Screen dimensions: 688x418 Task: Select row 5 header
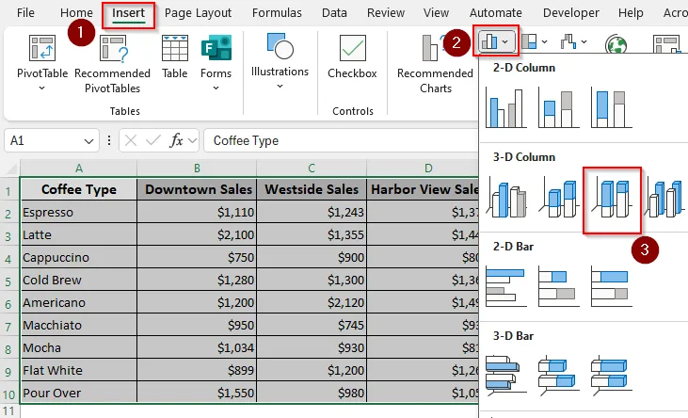pos(8,281)
